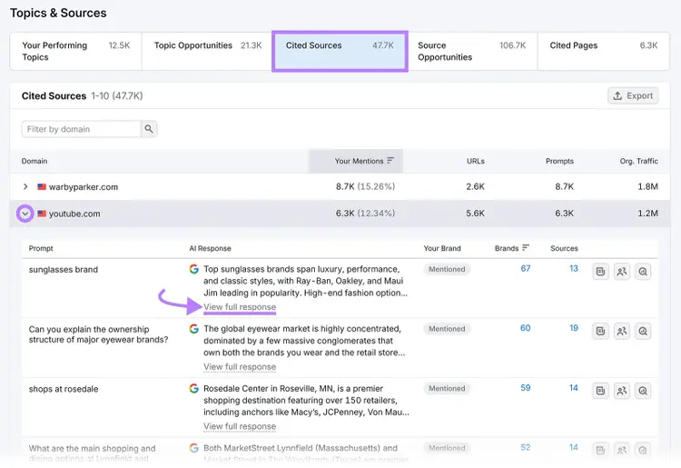Open brands count 52 for Lynnfield prompt

click(x=526, y=447)
